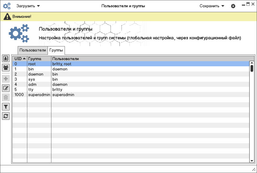257x173 pixels.
Task: Select the root group row
Action: coord(131,64)
